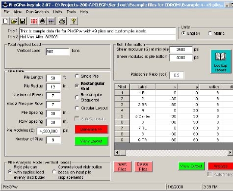Screen dimensions: 233x191
Task: Click the green View Layout button
Action: tap(91, 141)
